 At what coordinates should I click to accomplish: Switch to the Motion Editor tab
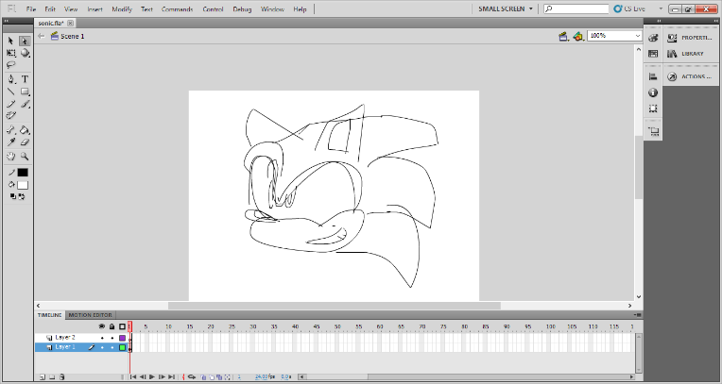91,315
